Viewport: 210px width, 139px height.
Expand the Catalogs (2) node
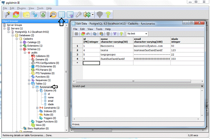21,42
